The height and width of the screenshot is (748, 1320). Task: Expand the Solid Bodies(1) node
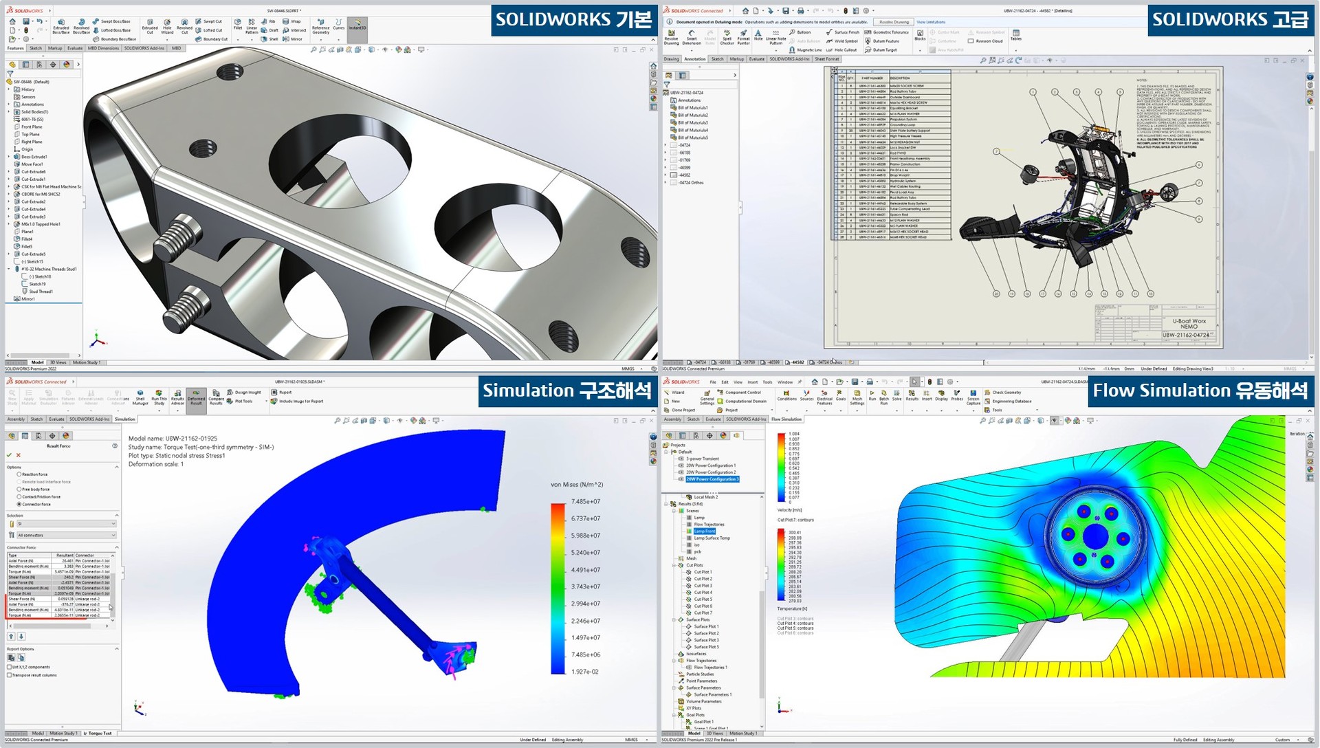tap(9, 111)
